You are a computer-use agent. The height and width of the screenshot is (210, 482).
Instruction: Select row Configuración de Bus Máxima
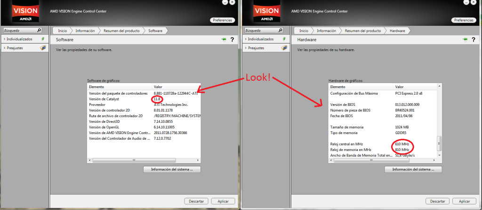pos(383,93)
